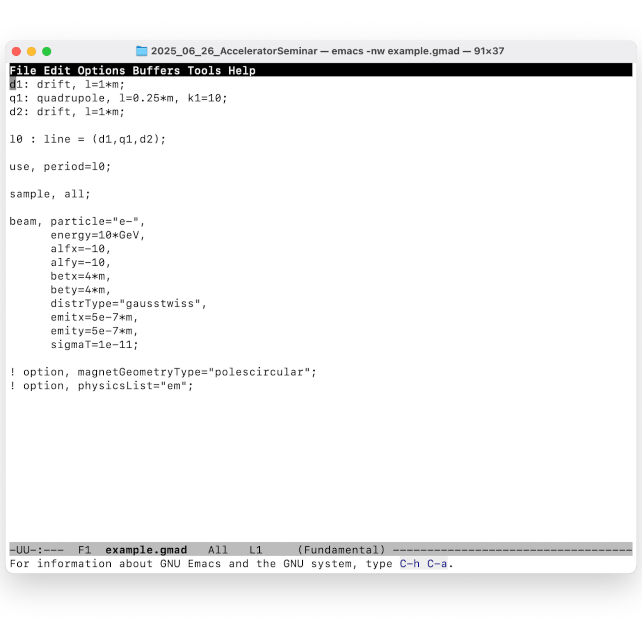
Task: Place cursor on line 'd1: drift, l=1*m;'
Action: (67, 84)
